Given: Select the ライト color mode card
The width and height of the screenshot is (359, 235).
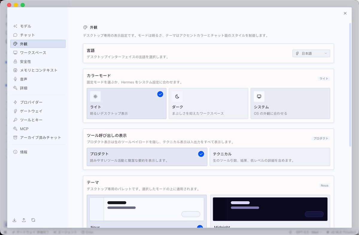Looking at the screenshot, I should [127, 104].
